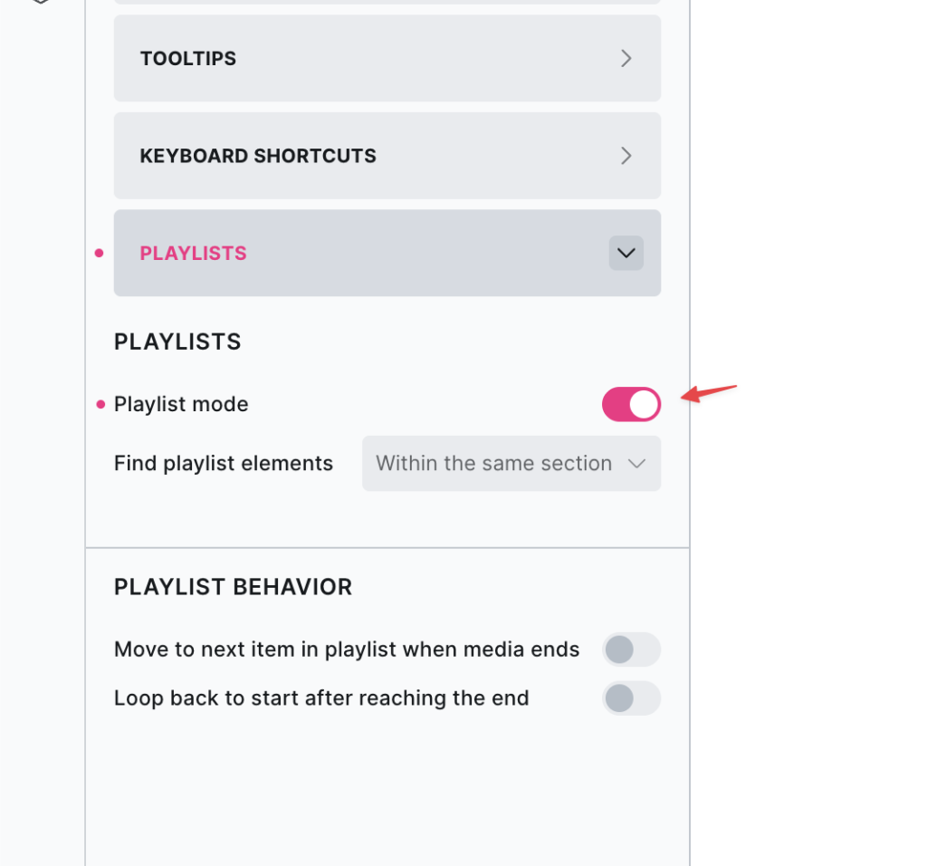Select the pink Playlists accordion title

click(x=193, y=254)
